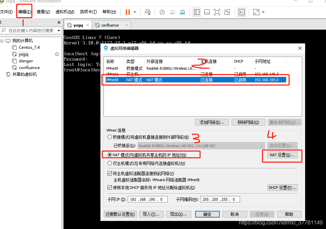Close the confluence tab
The height and width of the screenshot is (229, 326).
pyautogui.click(x=127, y=25)
